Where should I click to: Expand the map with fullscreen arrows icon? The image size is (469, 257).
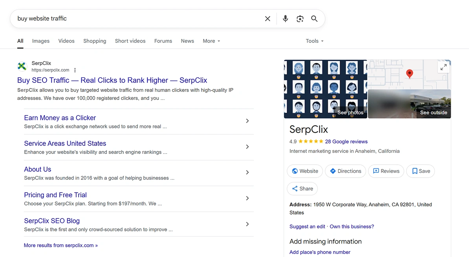[443, 67]
